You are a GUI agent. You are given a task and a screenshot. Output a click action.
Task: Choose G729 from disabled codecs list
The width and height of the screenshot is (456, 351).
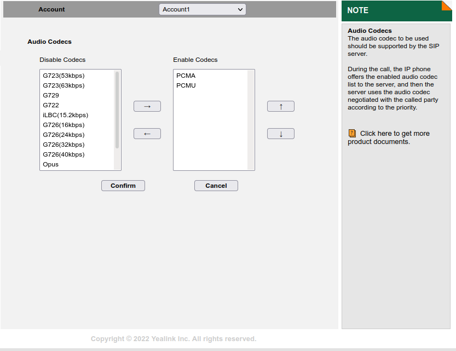[51, 95]
